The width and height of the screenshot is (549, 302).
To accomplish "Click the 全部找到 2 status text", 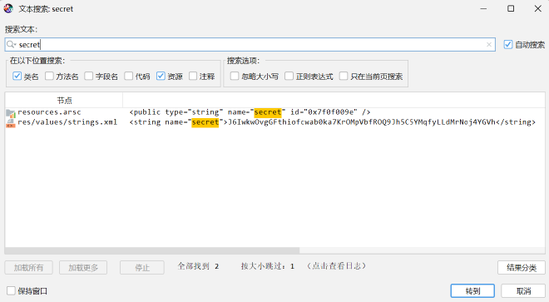I will pyautogui.click(x=198, y=266).
